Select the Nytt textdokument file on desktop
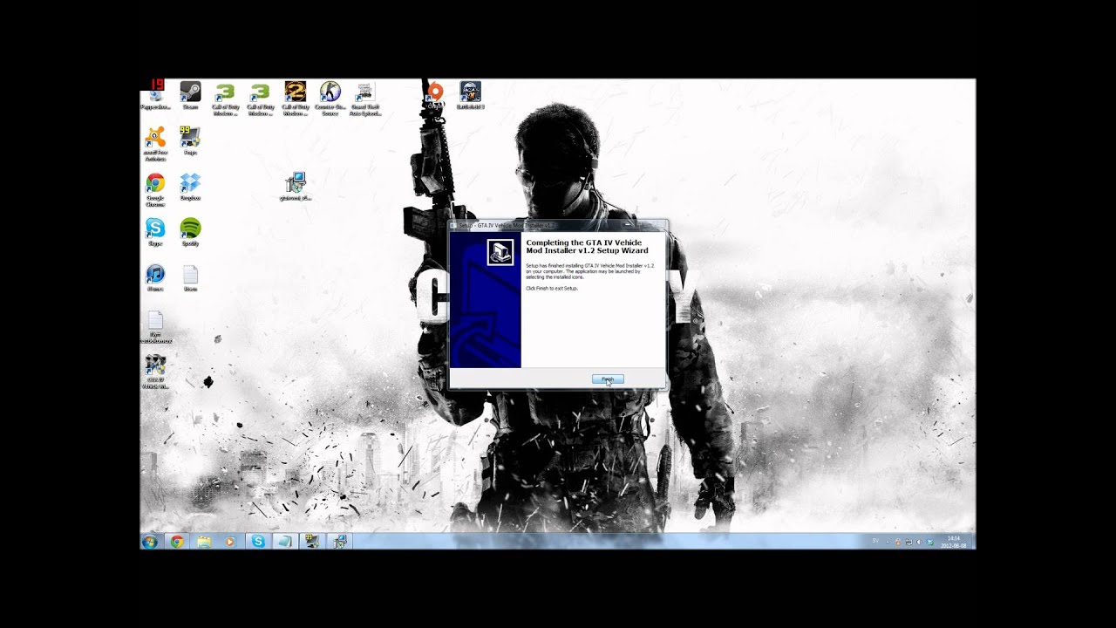 point(155,326)
